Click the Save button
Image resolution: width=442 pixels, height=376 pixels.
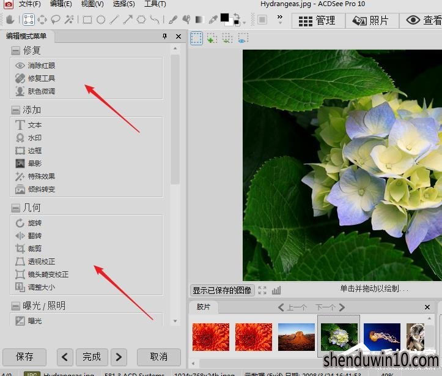[x=24, y=357]
